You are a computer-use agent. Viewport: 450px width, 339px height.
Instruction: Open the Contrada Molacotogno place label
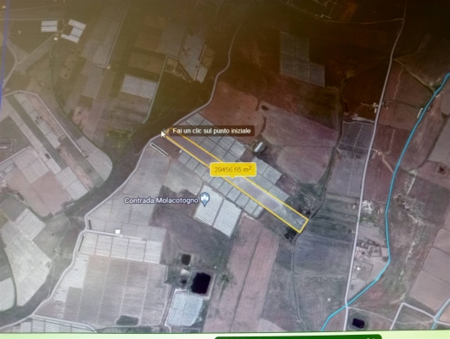161,201
